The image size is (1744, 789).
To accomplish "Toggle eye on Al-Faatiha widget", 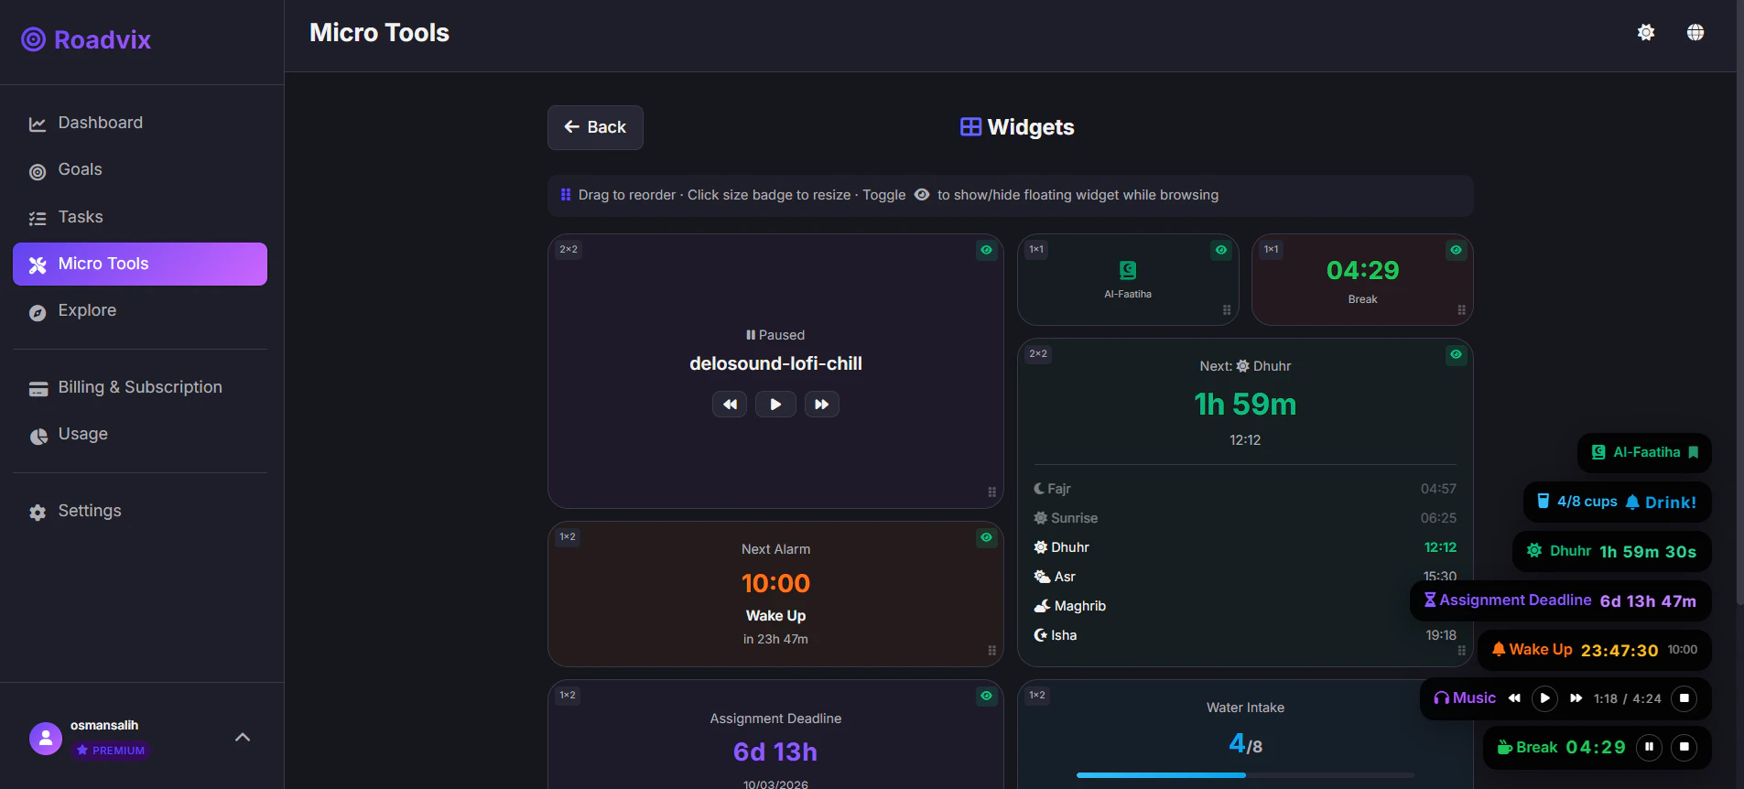I will pyautogui.click(x=1221, y=250).
